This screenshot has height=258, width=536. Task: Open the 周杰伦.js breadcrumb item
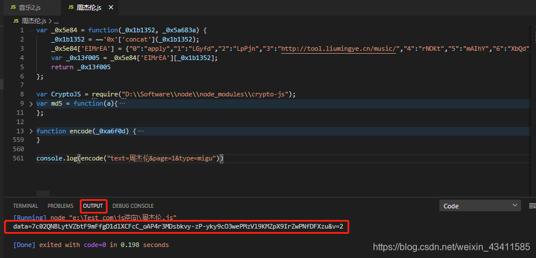pyautogui.click(x=34, y=21)
